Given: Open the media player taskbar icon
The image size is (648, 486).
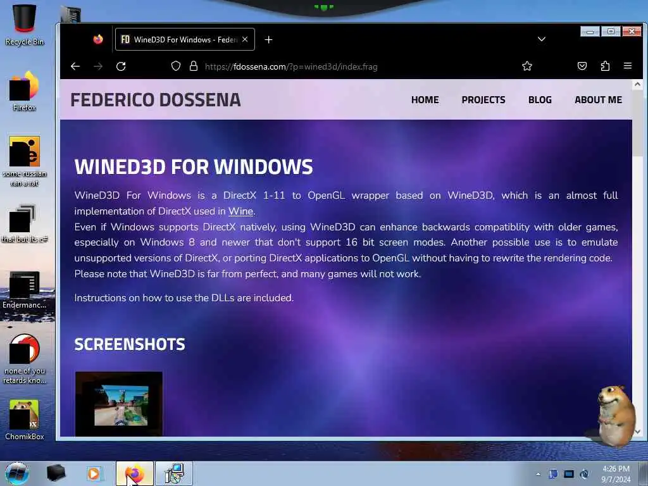Looking at the screenshot, I should pyautogui.click(x=94, y=473).
